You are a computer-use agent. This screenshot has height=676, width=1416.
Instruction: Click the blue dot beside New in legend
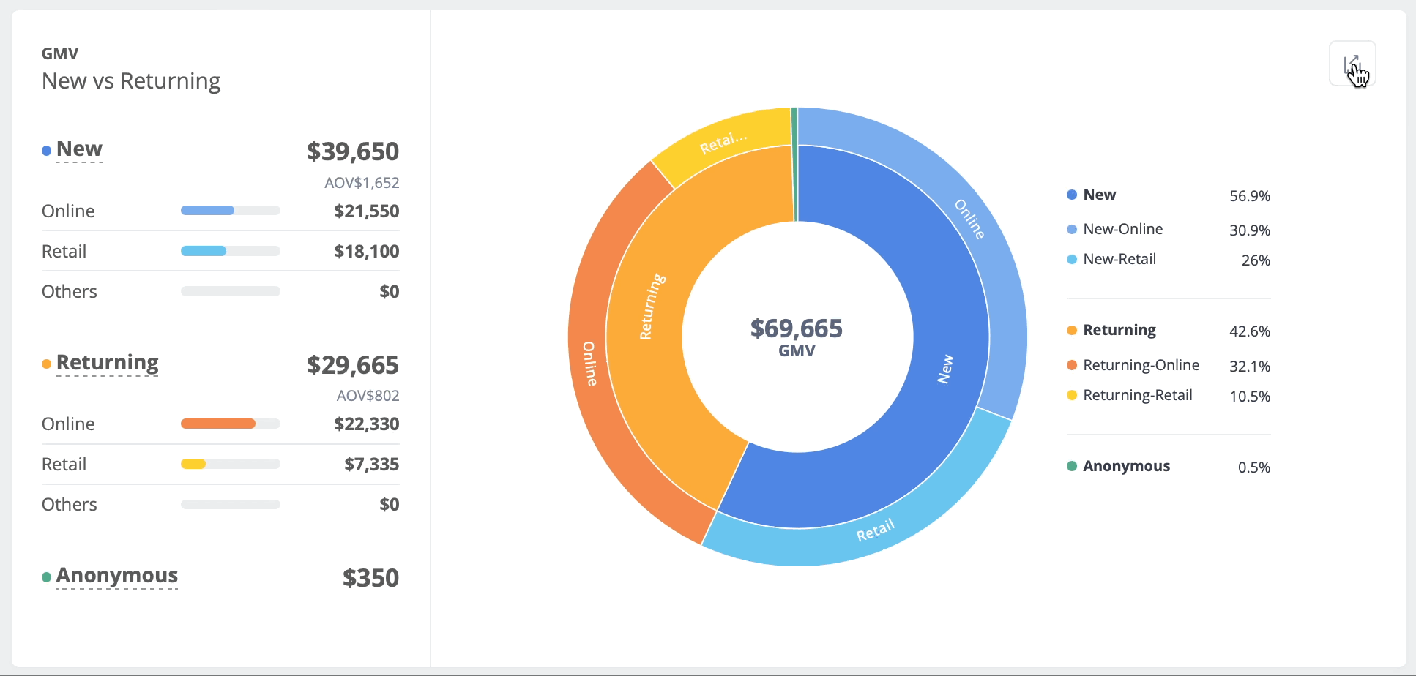point(1072,195)
